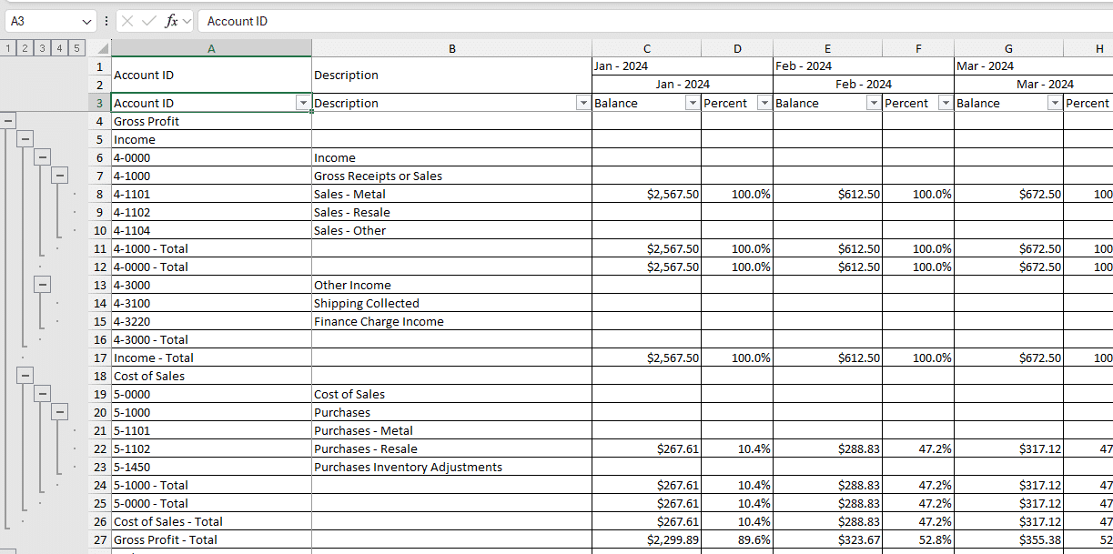Click the Feb - 2024 header in row 1
Viewport: 1113px width, 554px height.
coord(863,66)
